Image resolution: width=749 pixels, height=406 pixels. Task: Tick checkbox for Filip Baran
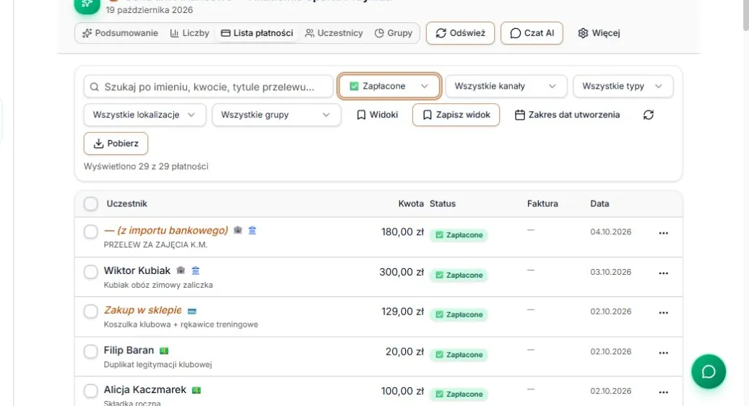click(91, 352)
